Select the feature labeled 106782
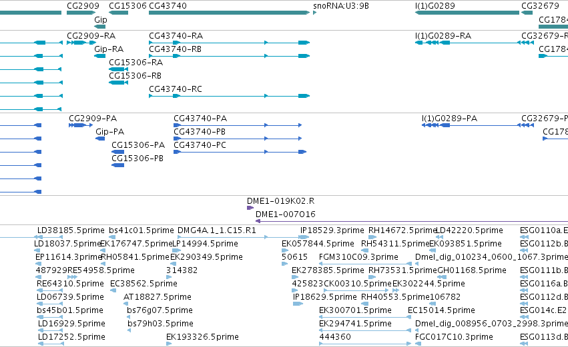The width and height of the screenshot is (568, 347). point(445,298)
